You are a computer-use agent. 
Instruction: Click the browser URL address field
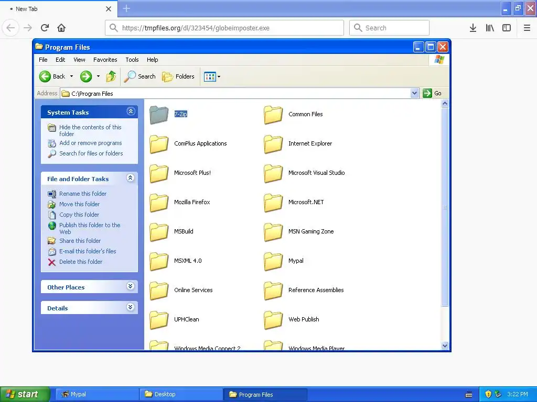coord(224,28)
